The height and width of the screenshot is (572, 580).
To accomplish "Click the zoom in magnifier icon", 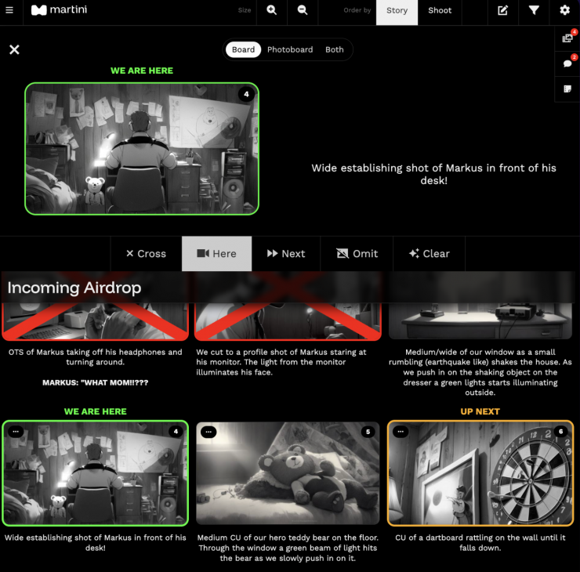I will 271,10.
